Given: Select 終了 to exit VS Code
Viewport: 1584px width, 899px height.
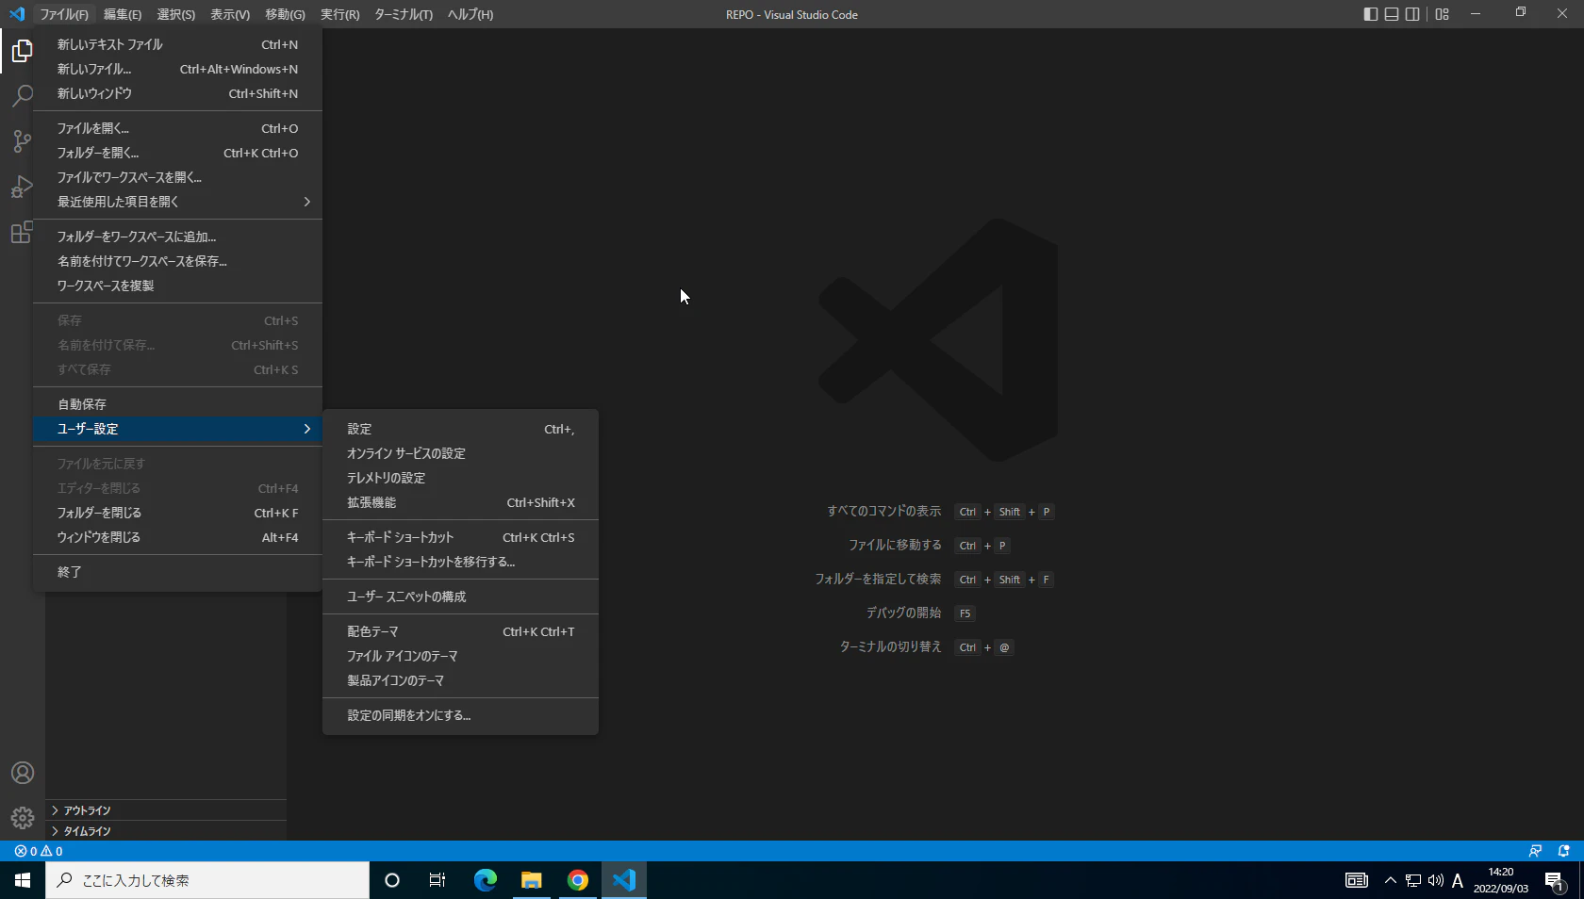Looking at the screenshot, I should (x=178, y=572).
